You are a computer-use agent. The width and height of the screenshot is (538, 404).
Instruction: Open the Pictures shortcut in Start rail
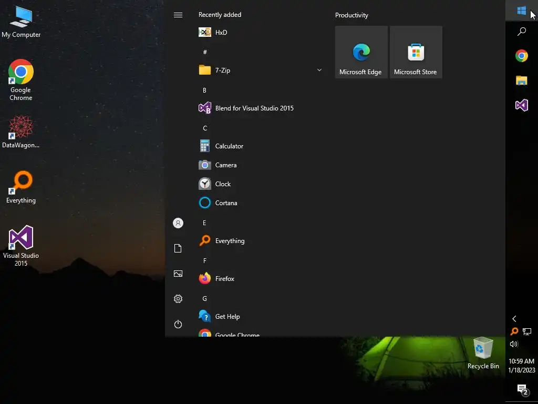point(178,274)
